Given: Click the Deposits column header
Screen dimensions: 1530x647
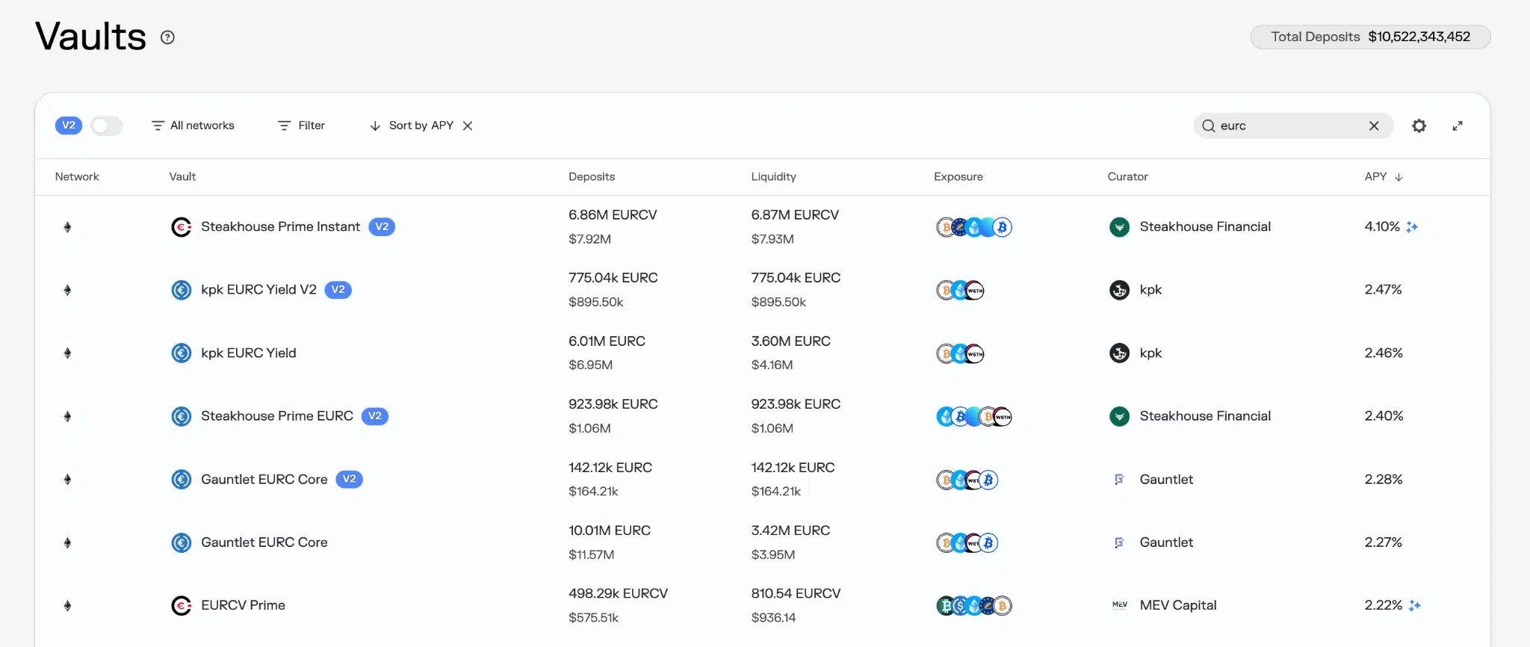Looking at the screenshot, I should point(592,177).
